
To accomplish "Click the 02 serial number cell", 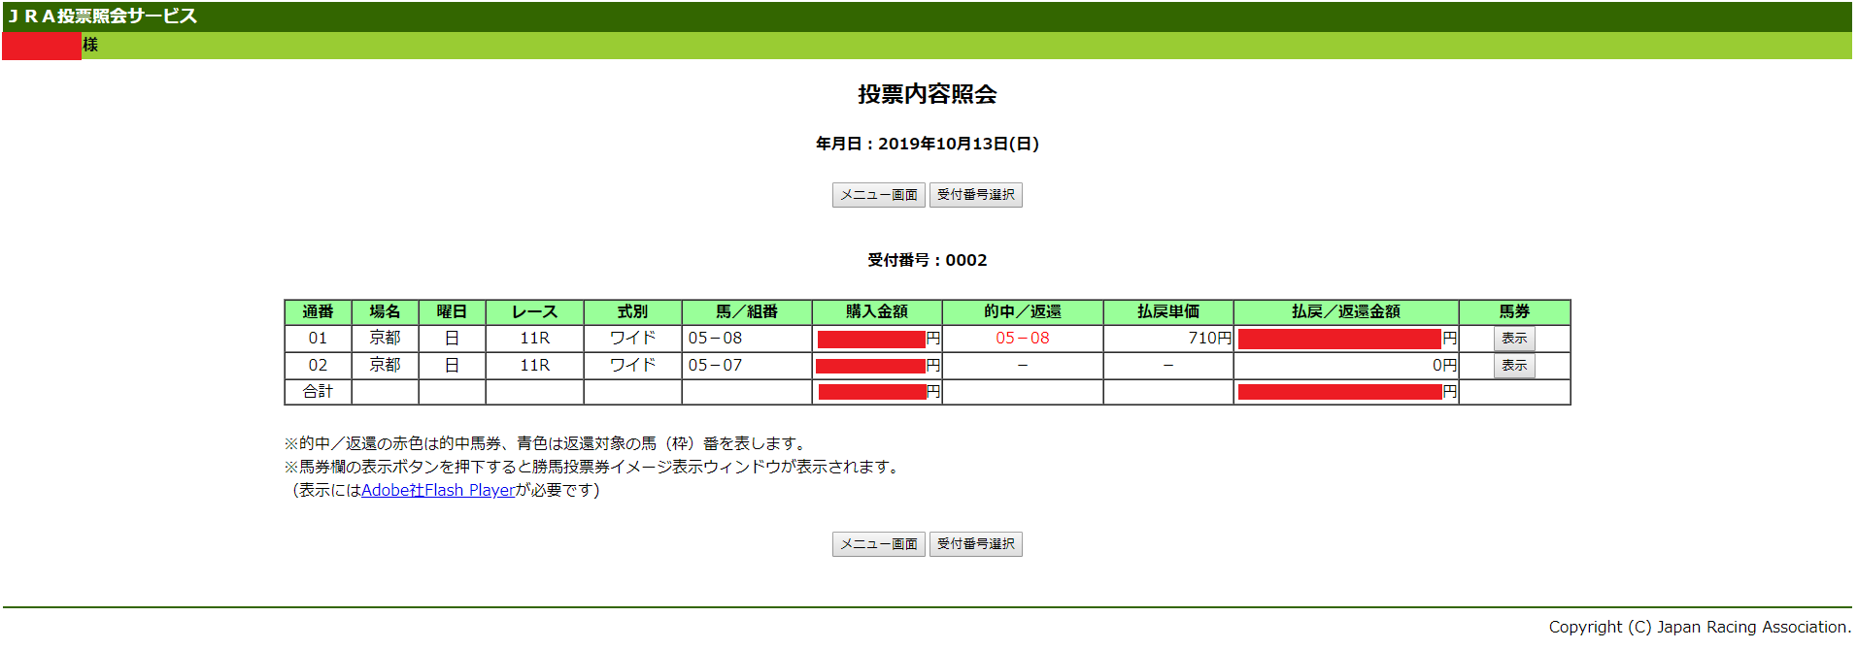I will pos(318,366).
